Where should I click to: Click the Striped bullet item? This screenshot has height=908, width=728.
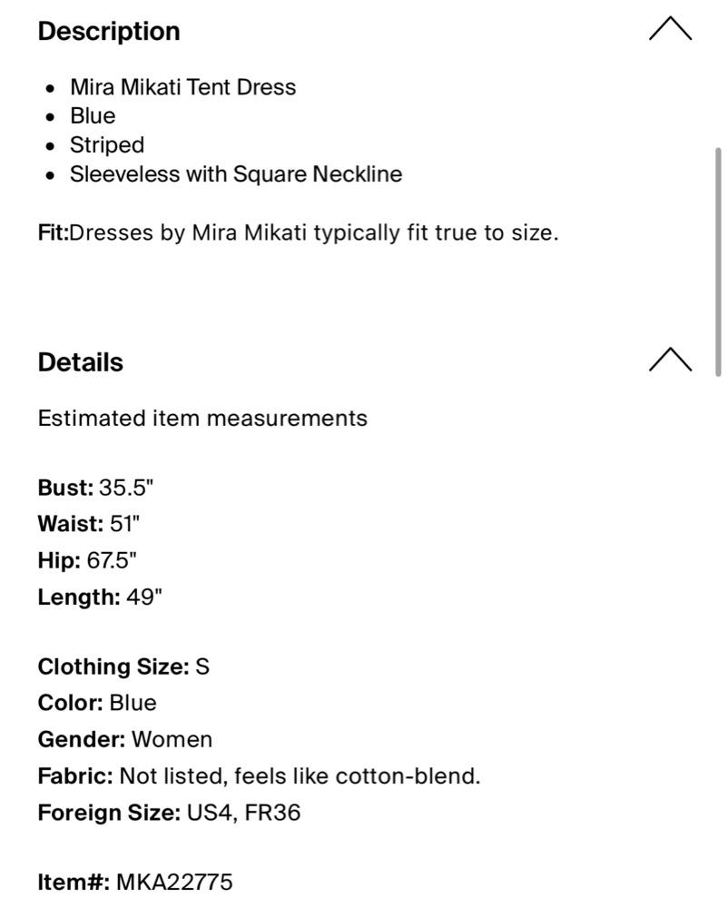pos(107,145)
